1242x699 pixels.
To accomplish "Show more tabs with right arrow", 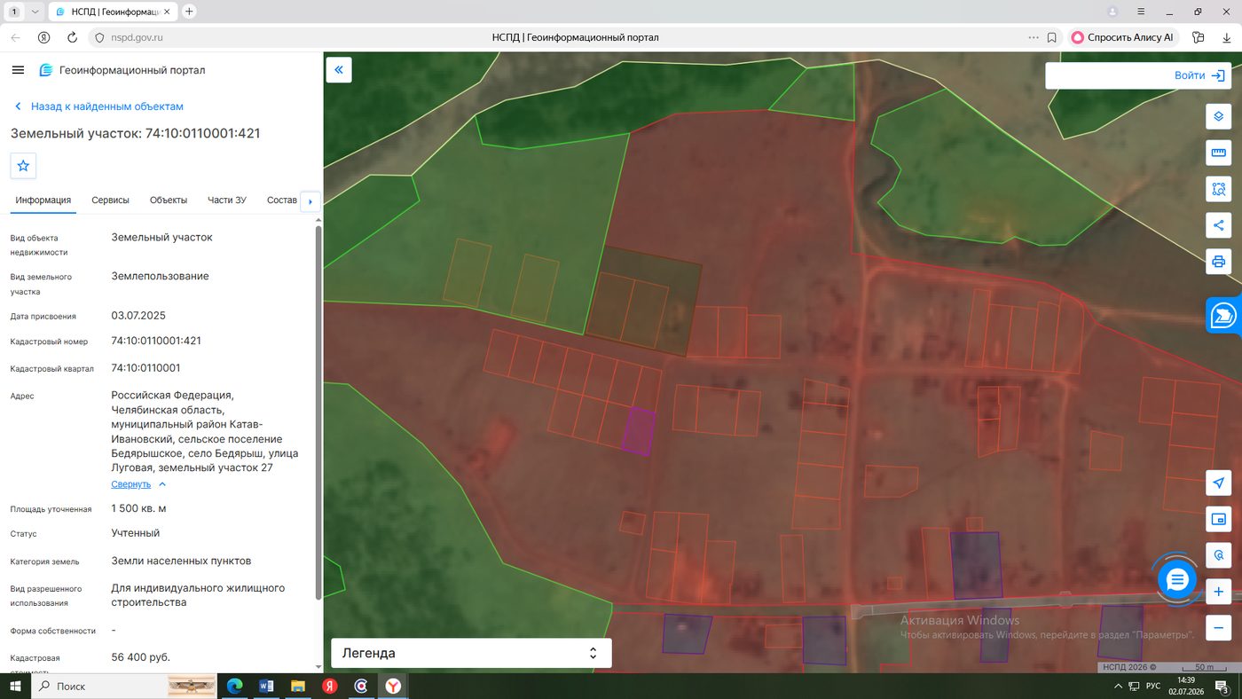I will (x=310, y=201).
